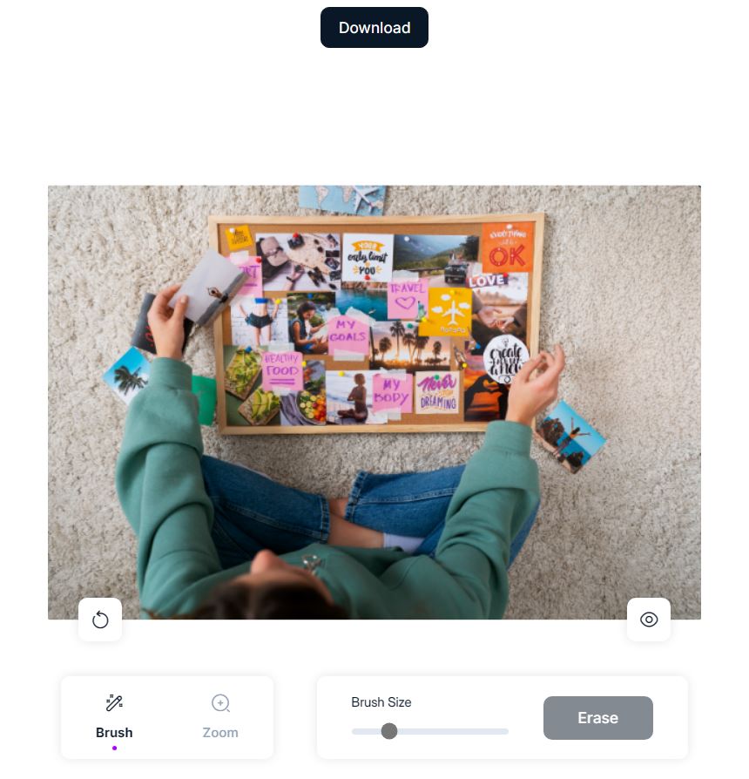Click the palm tree photo on carpet

pos(126,375)
